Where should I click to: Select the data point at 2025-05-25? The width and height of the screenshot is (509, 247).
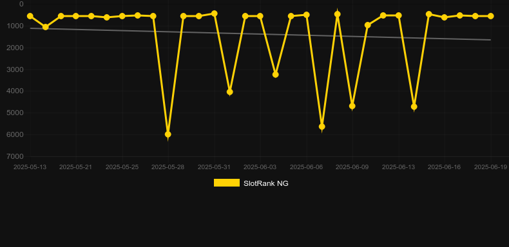click(122, 16)
